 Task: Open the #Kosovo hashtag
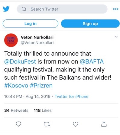point(16,86)
